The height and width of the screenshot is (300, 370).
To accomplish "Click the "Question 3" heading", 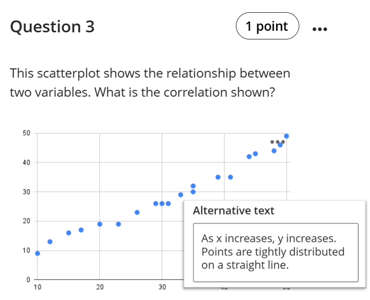I will [52, 27].
